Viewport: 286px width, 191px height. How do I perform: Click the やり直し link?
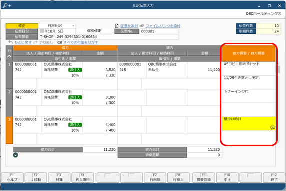coord(46,42)
